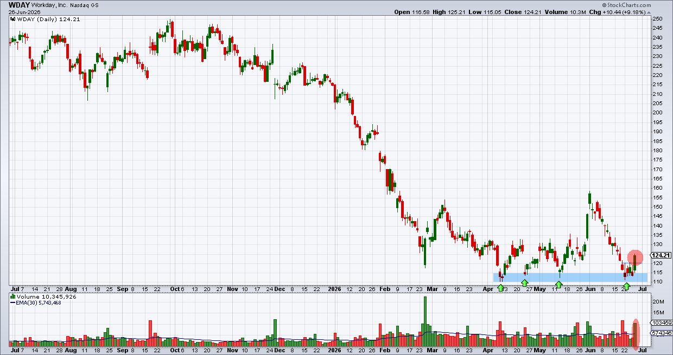Image resolution: width=673 pixels, height=355 pixels.
Task: Click Dec on the axis below volume panel
Action: [280, 351]
